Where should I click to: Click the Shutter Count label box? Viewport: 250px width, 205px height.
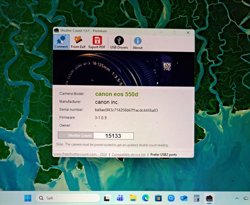point(76,135)
